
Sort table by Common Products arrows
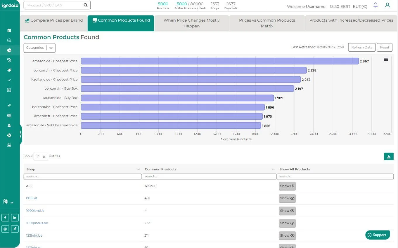click(x=273, y=170)
